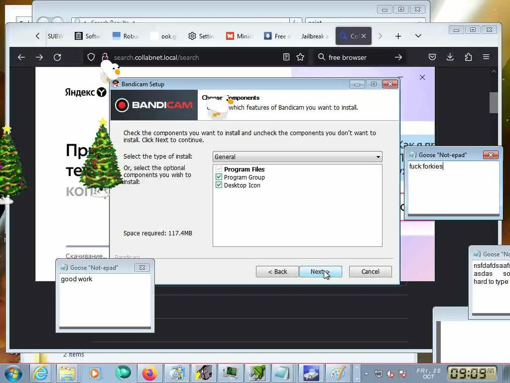Open the browser downloads icon

[450, 57]
